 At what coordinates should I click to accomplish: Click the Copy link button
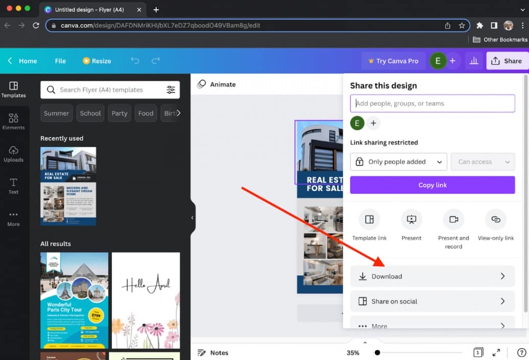pos(432,185)
